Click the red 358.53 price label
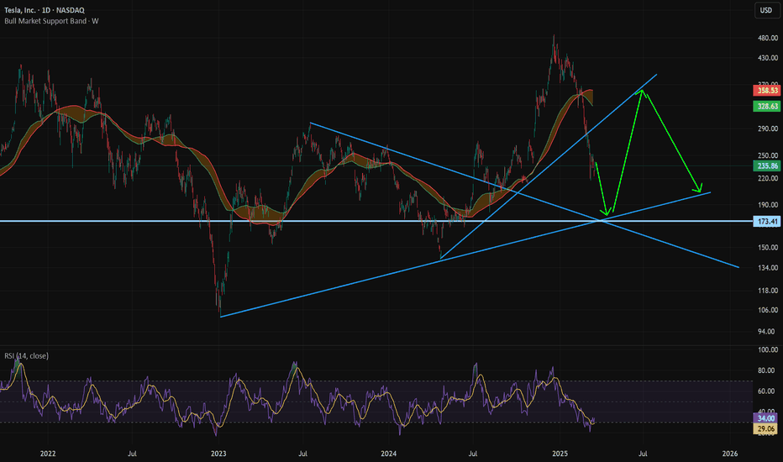Screen dimensions: 783x462 pyautogui.click(x=766, y=91)
